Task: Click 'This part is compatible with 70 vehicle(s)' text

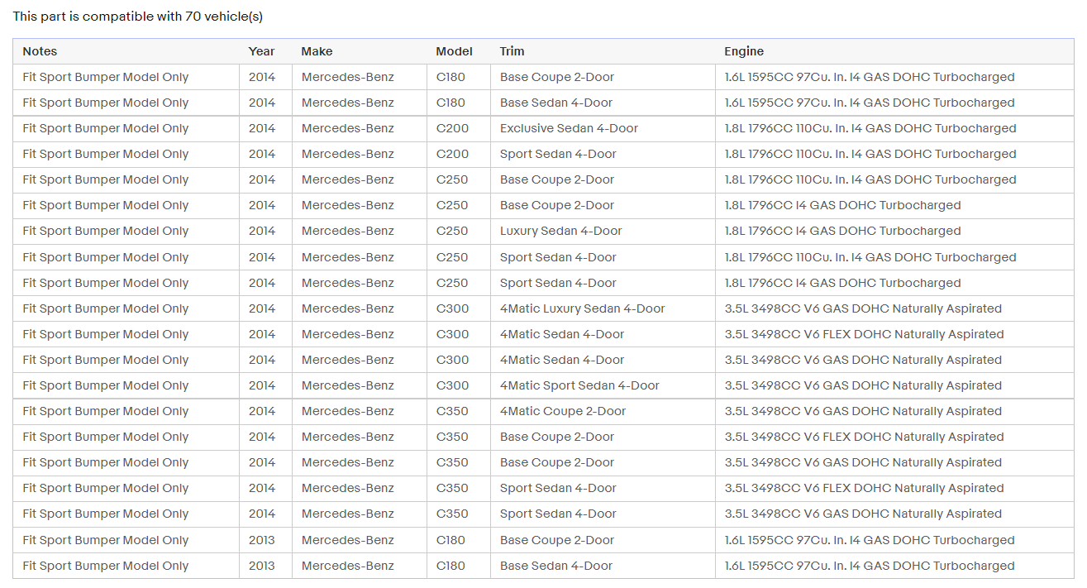Action: [x=138, y=17]
